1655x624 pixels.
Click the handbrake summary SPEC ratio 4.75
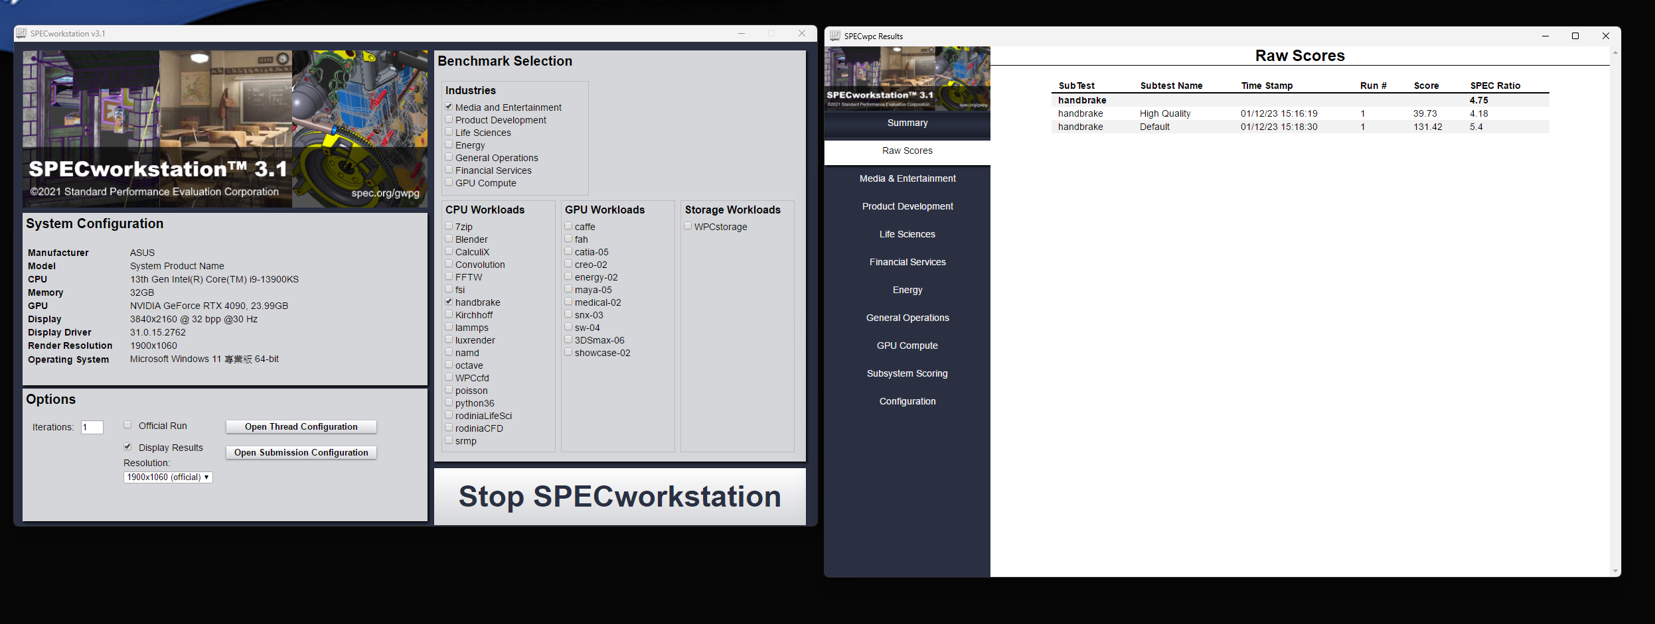1478,101
